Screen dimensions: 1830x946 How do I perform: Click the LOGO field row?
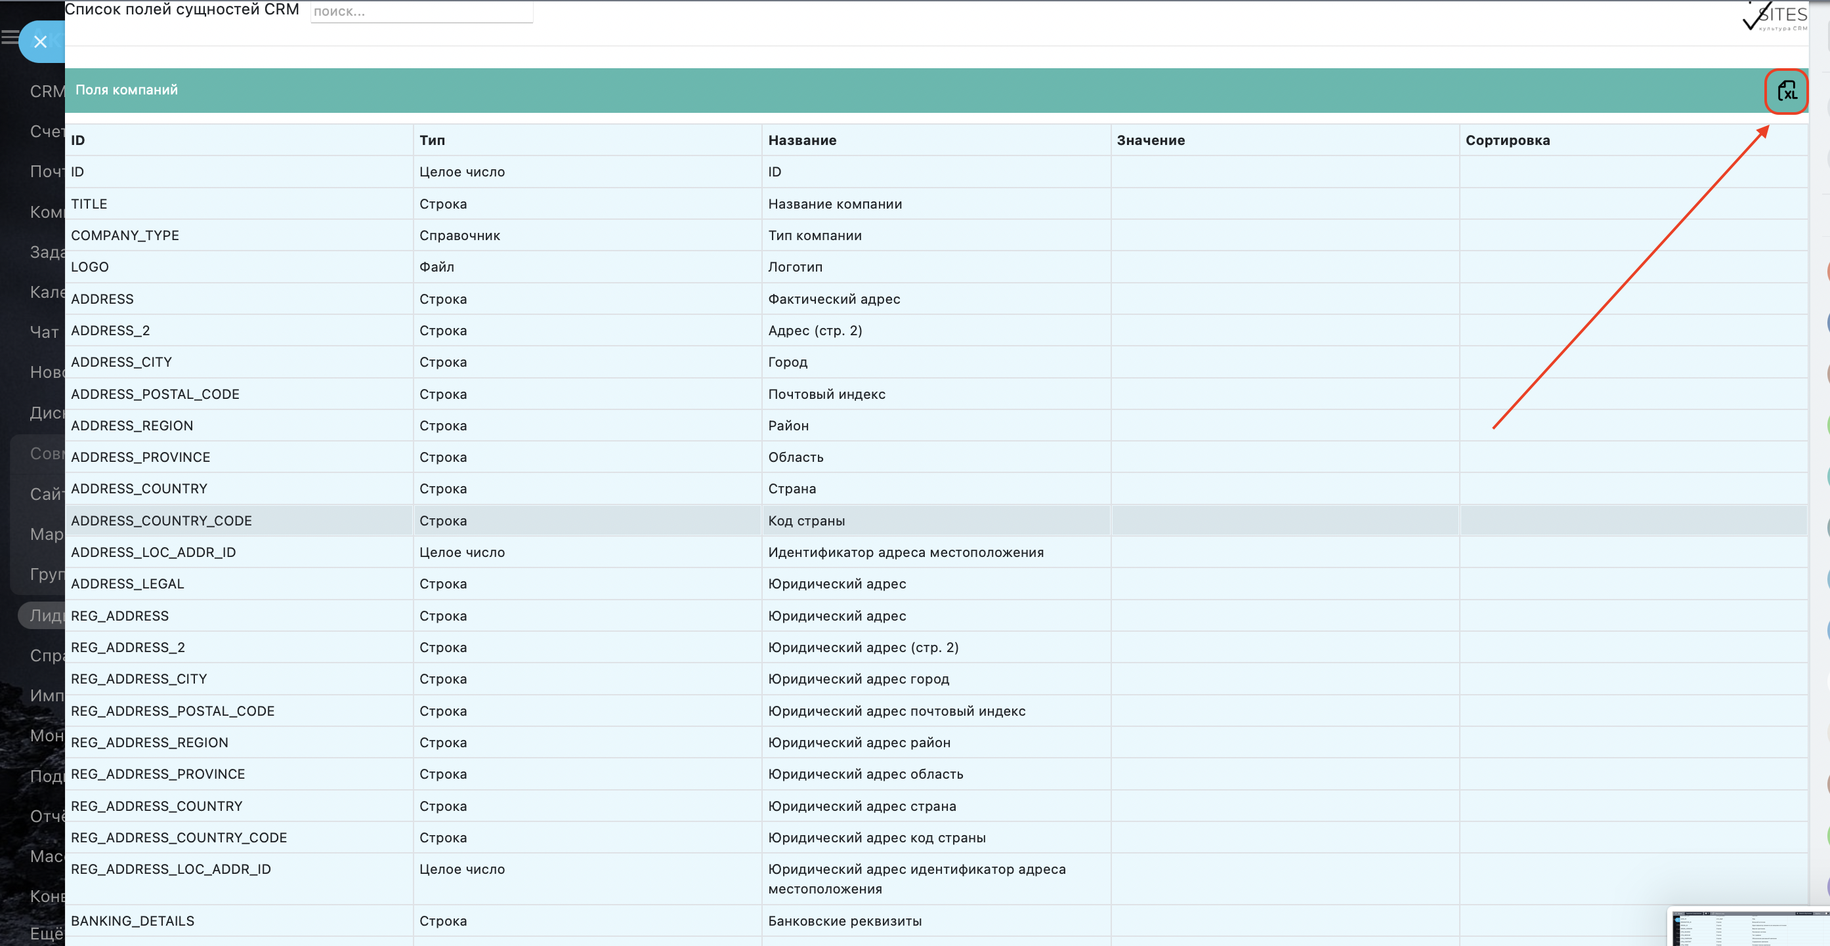(89, 267)
